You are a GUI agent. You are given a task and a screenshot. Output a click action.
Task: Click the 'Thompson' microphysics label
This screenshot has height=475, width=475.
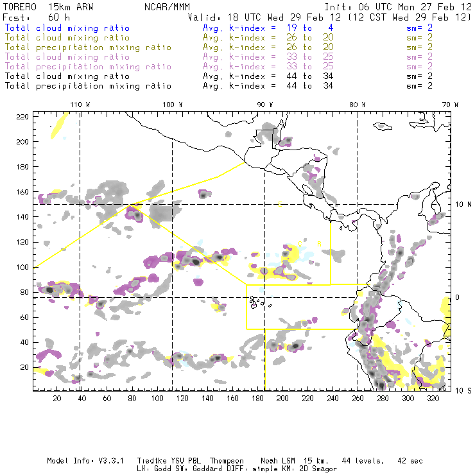[227, 461]
